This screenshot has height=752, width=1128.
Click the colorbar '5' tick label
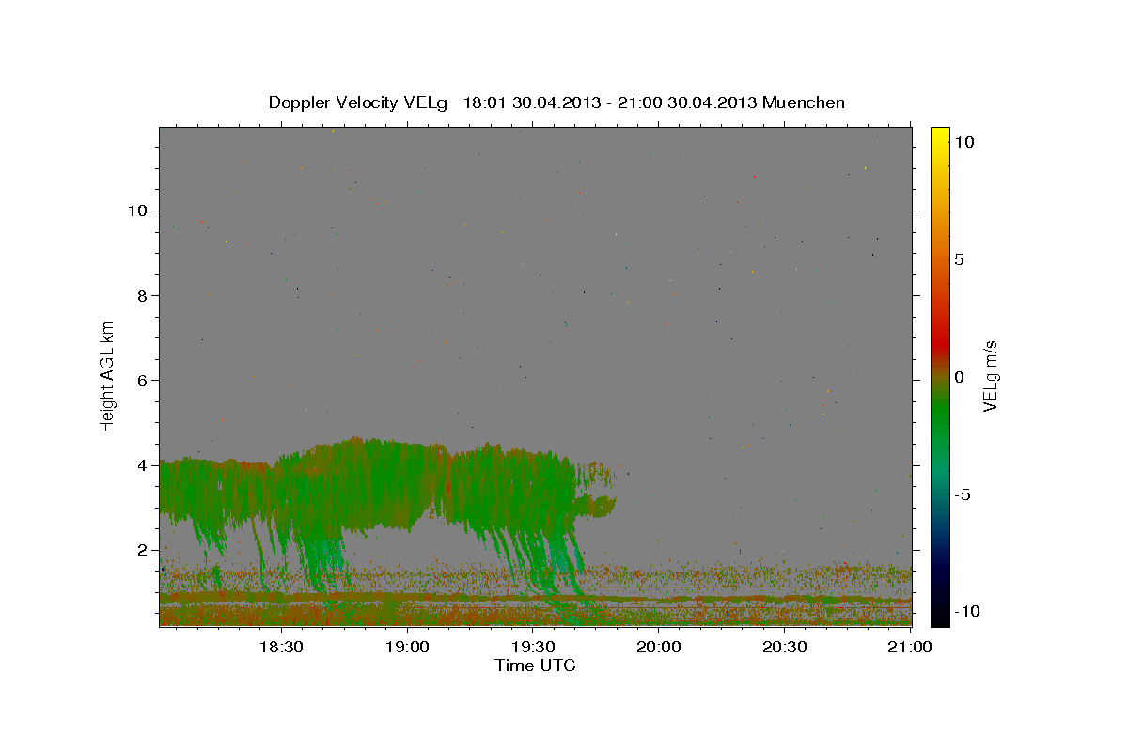coord(959,259)
